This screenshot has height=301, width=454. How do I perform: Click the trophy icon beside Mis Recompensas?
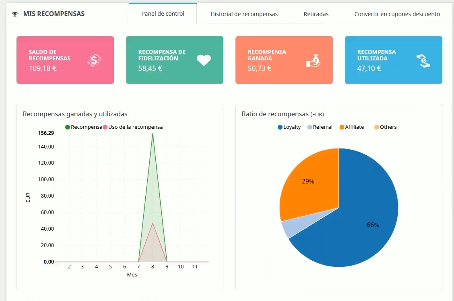pos(15,14)
